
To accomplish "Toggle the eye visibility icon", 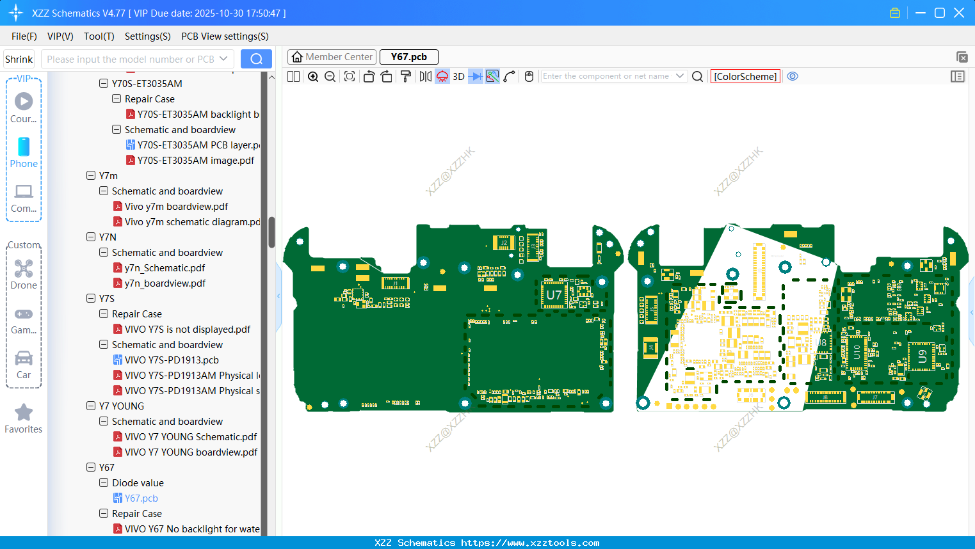I will pos(793,76).
